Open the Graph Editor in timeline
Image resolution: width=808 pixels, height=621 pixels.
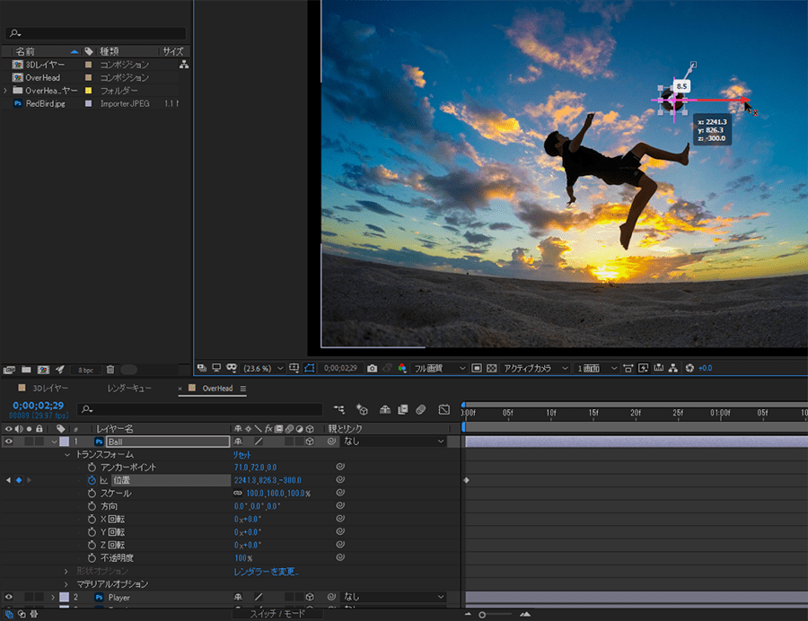tap(444, 409)
